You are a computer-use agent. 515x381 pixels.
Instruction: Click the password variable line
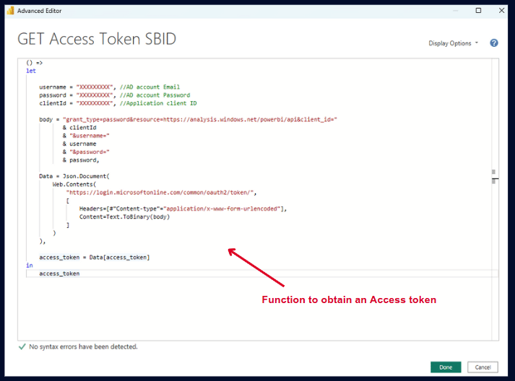click(x=115, y=95)
